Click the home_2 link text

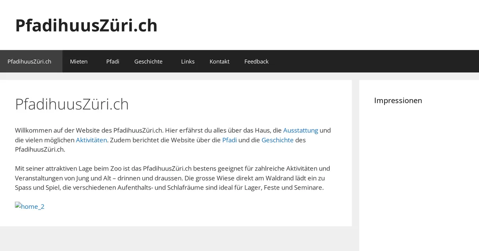coord(32,206)
